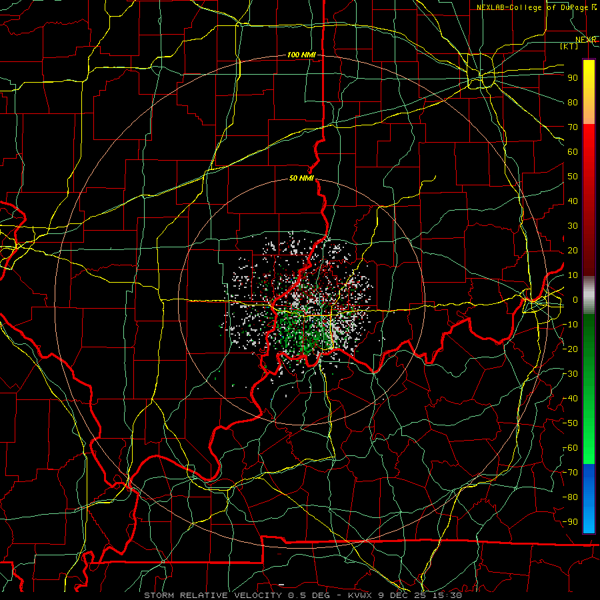Click the 80 value on the scale
The width and height of the screenshot is (600, 600).
pyautogui.click(x=573, y=103)
